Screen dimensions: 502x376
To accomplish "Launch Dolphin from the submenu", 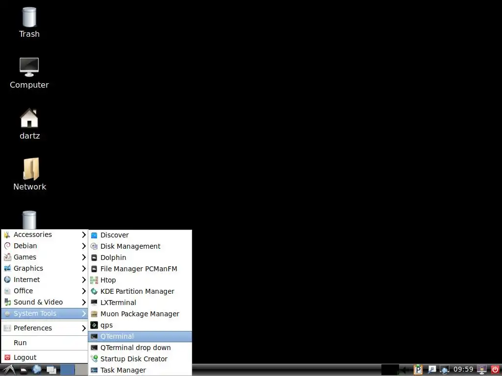I will point(140,258).
